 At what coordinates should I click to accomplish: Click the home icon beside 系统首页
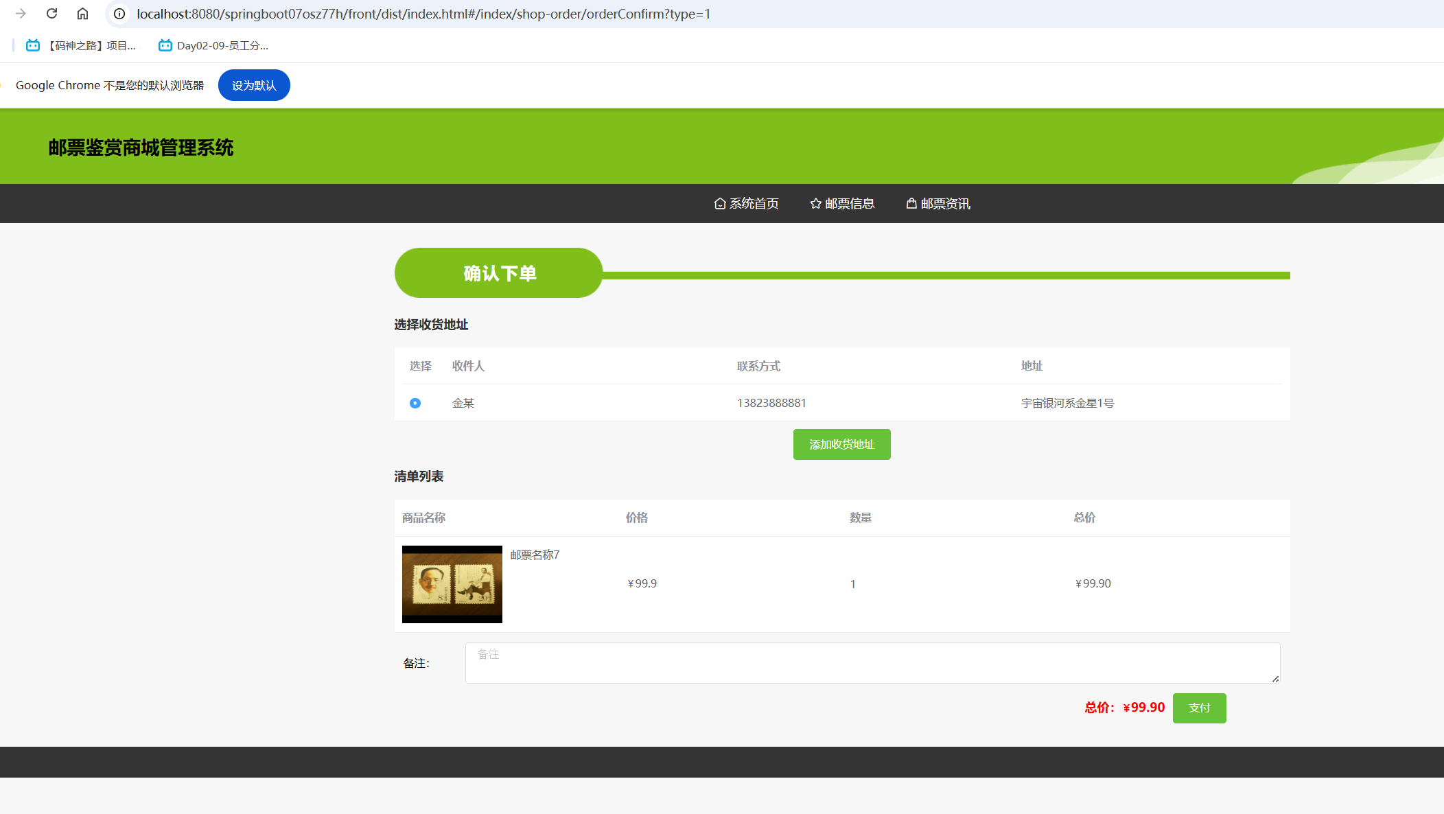720,204
